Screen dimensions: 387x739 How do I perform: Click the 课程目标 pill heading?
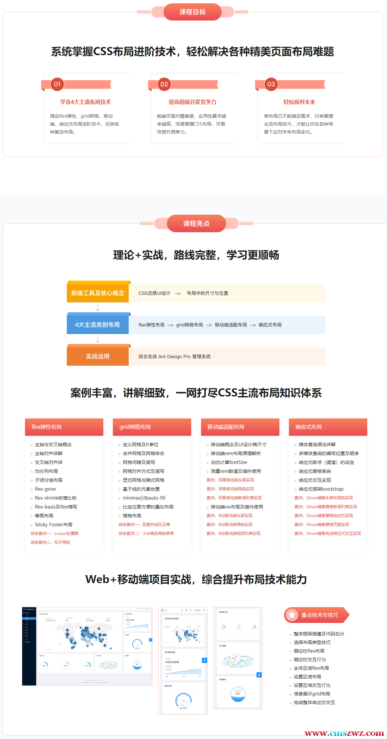[x=193, y=12]
